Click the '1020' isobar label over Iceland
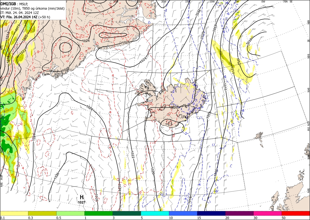Screen dimensions: 310x220 pyautogui.click(x=174, y=107)
